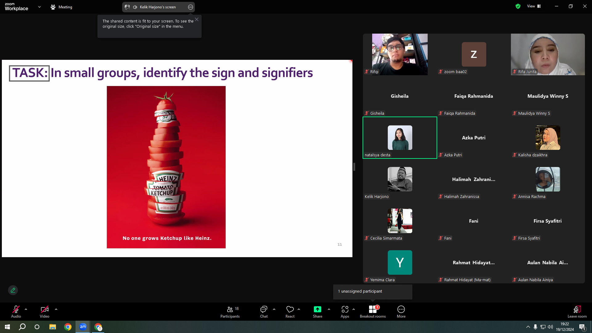The image size is (592, 333).
Task: Start camera with Video button
Action: 44,311
